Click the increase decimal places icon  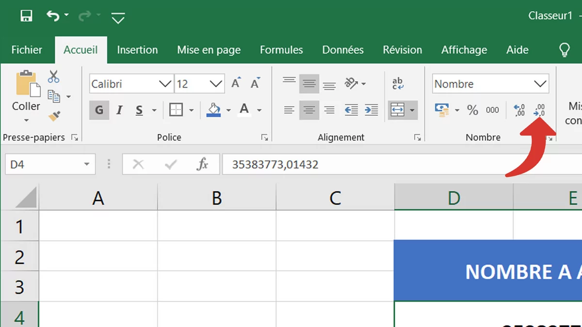click(x=519, y=110)
